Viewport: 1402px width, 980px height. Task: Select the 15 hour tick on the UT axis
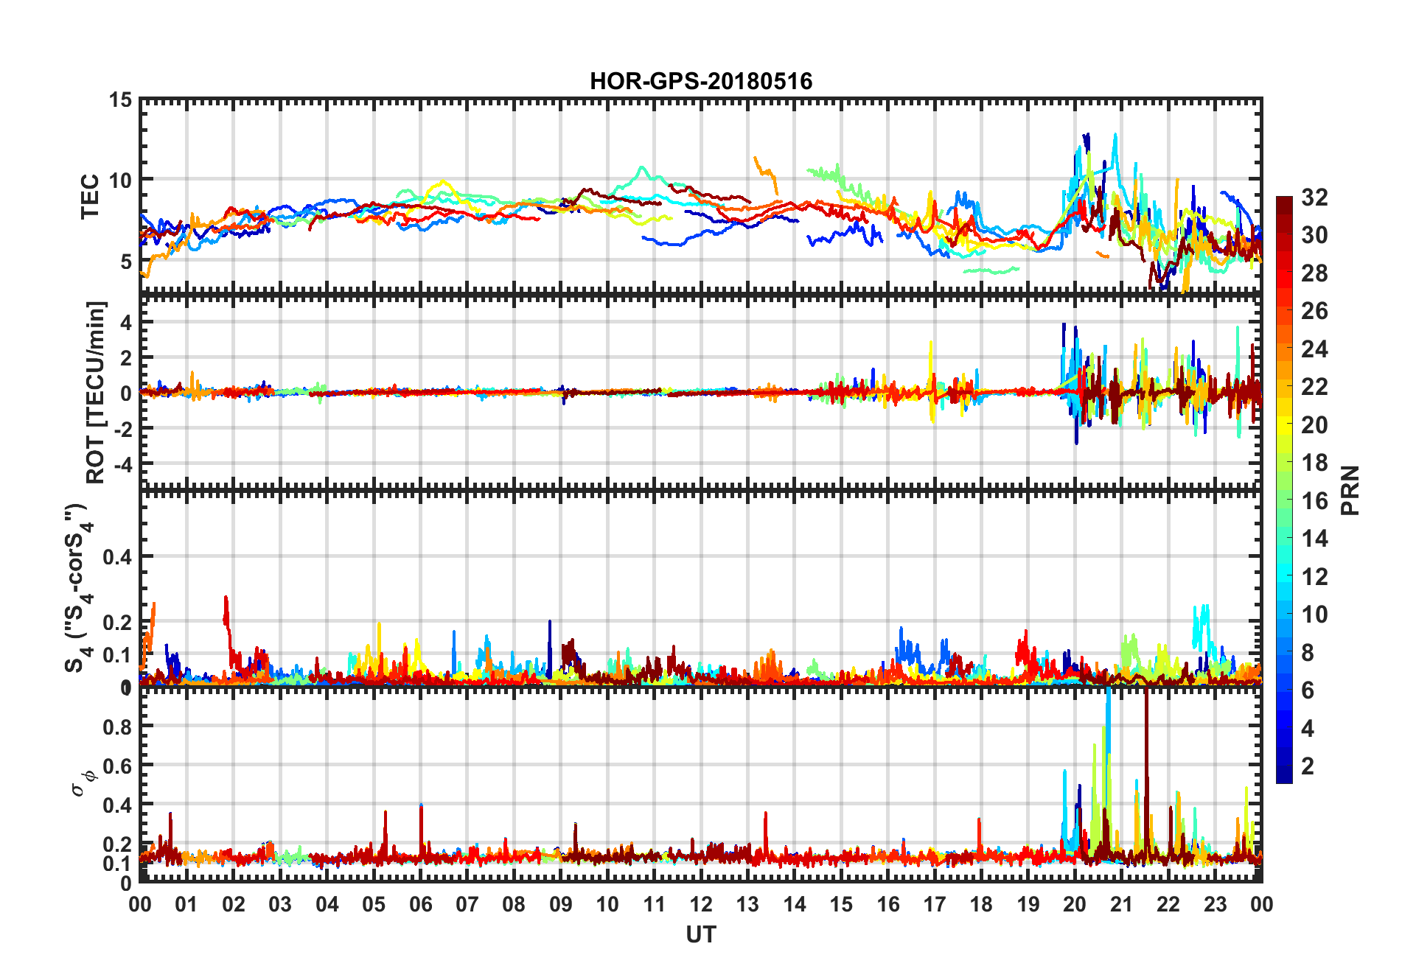pos(841,904)
